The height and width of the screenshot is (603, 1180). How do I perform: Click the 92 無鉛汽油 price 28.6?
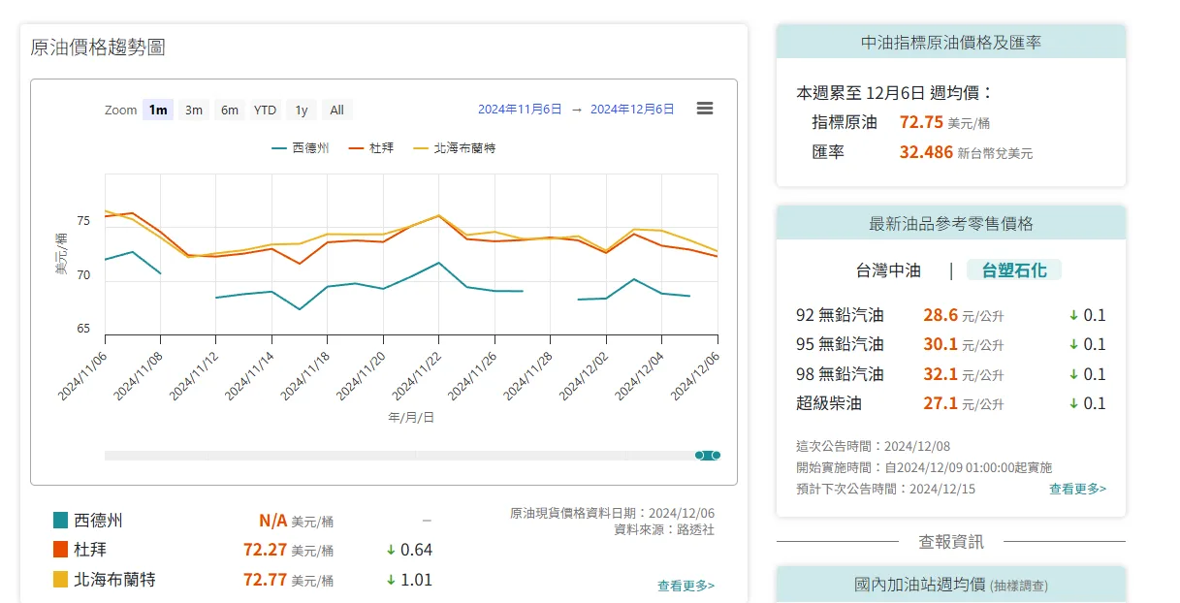(941, 315)
